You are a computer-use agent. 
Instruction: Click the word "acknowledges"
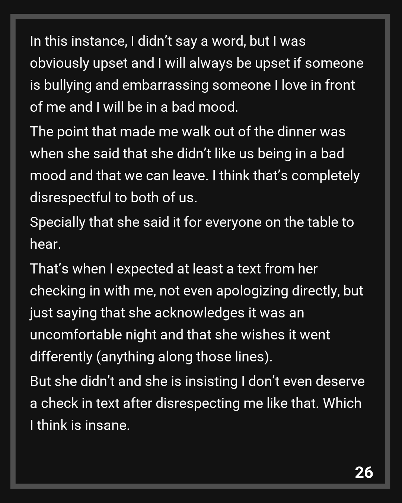pos(199,313)
